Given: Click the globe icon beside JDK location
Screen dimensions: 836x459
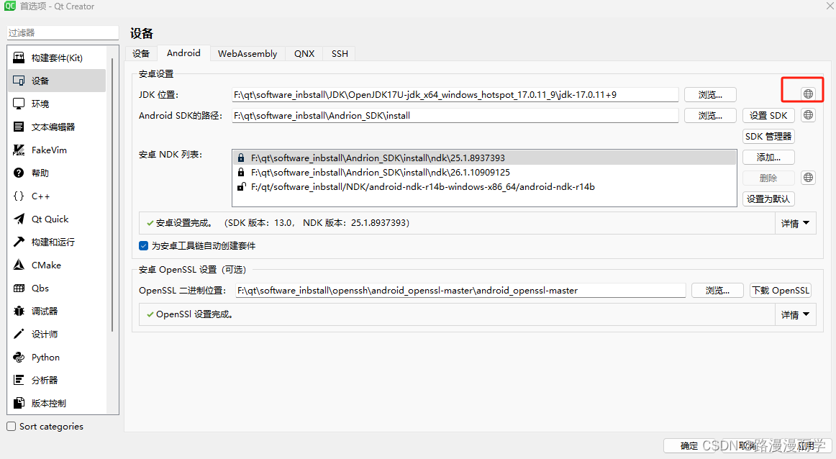Looking at the screenshot, I should (808, 94).
